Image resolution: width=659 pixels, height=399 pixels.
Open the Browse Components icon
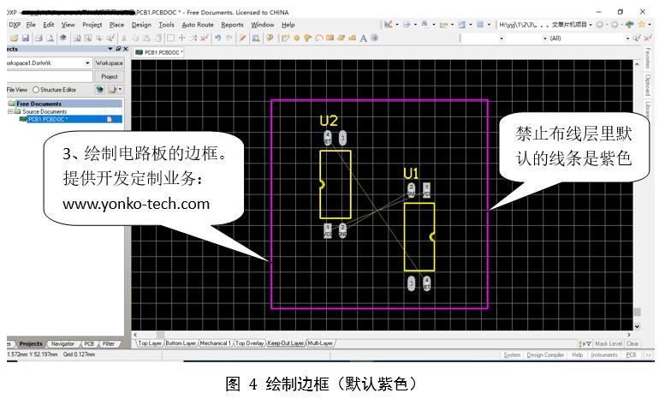(256, 38)
